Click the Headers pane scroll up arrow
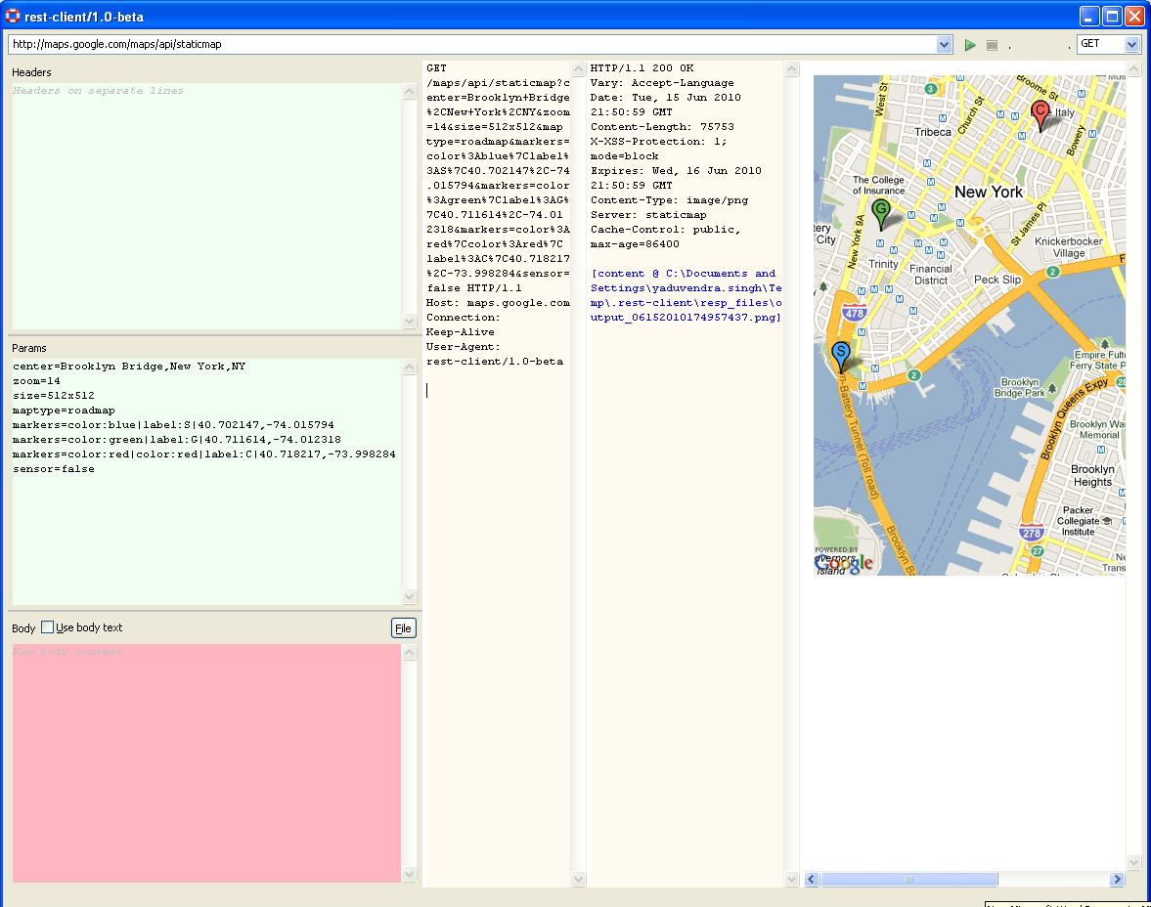This screenshot has width=1151, height=907. (x=409, y=91)
